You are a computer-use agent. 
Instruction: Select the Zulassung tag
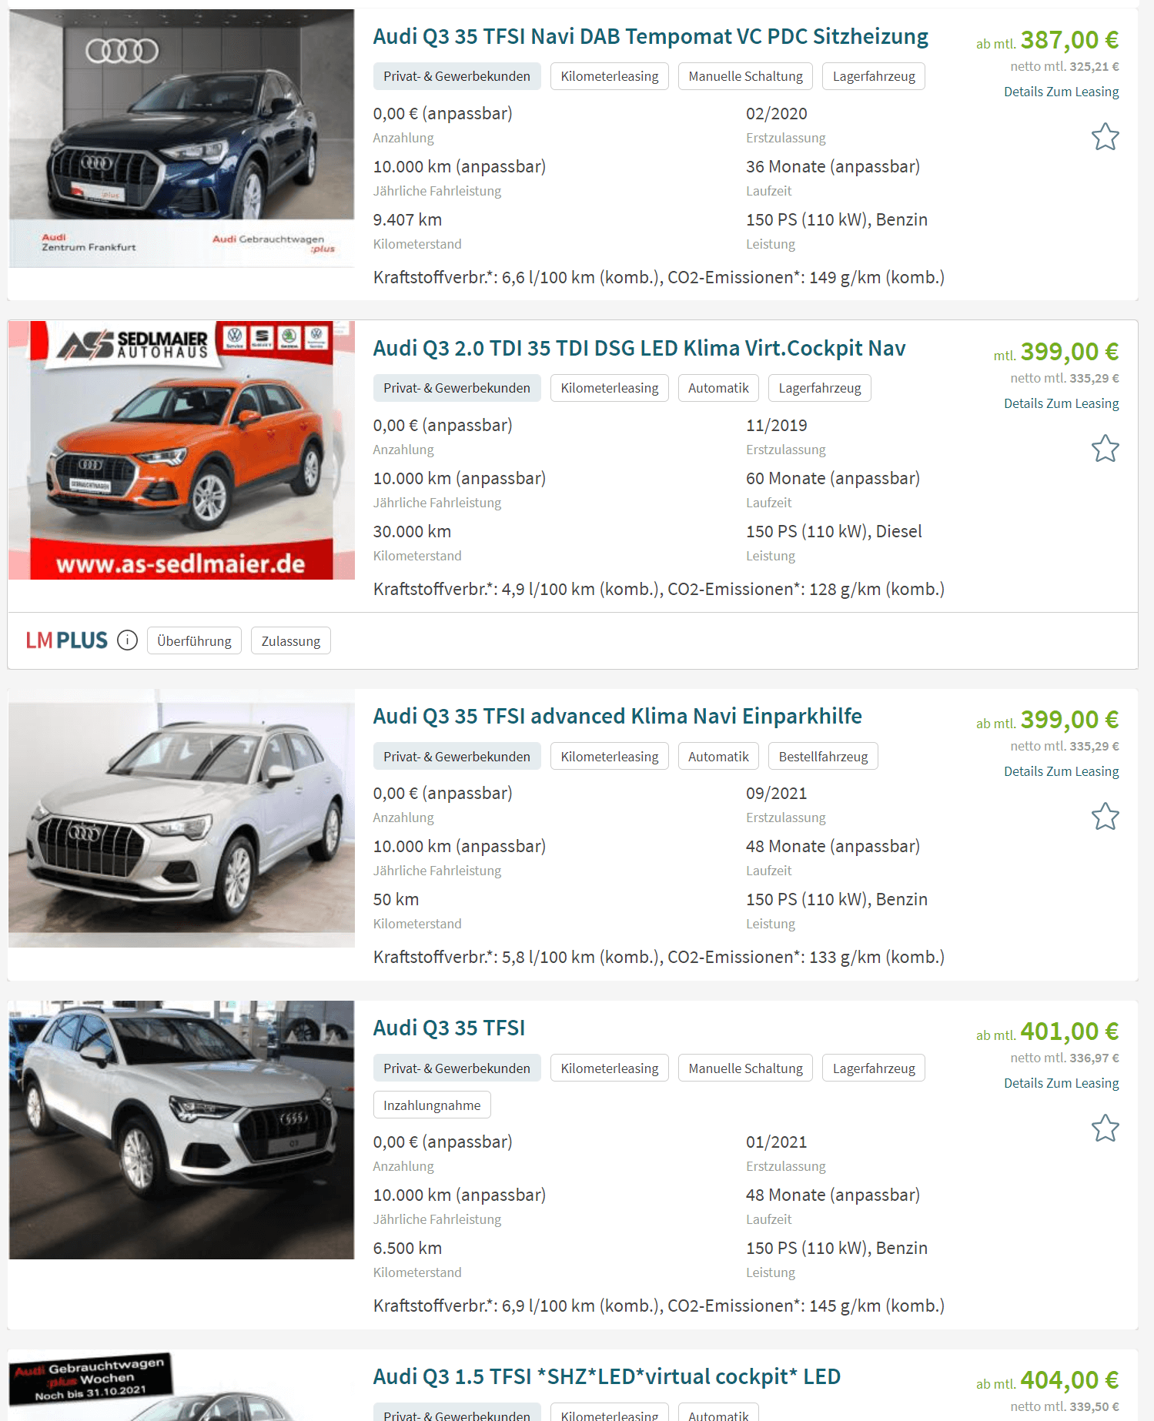291,641
